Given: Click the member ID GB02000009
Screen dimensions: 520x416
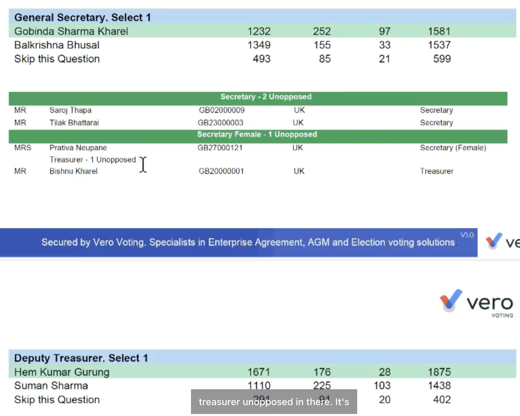Looking at the screenshot, I should [222, 110].
